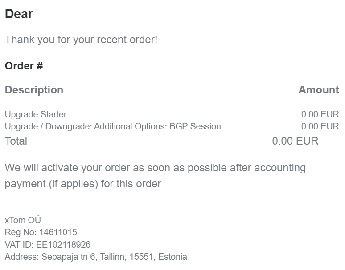Click the registration number 14611015
The image size is (345, 270).
click(58, 232)
